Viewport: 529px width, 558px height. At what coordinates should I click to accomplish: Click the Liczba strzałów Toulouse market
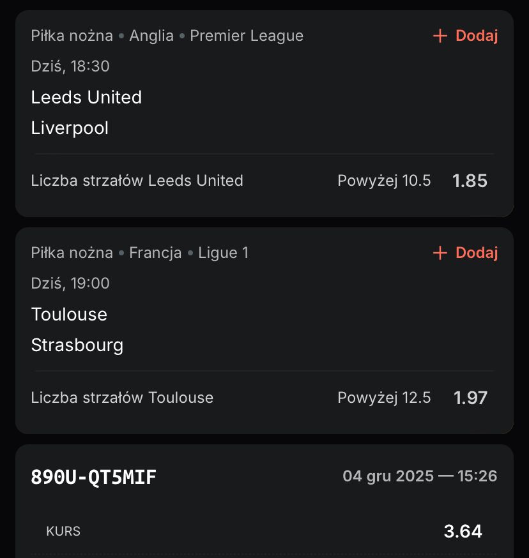coord(122,398)
